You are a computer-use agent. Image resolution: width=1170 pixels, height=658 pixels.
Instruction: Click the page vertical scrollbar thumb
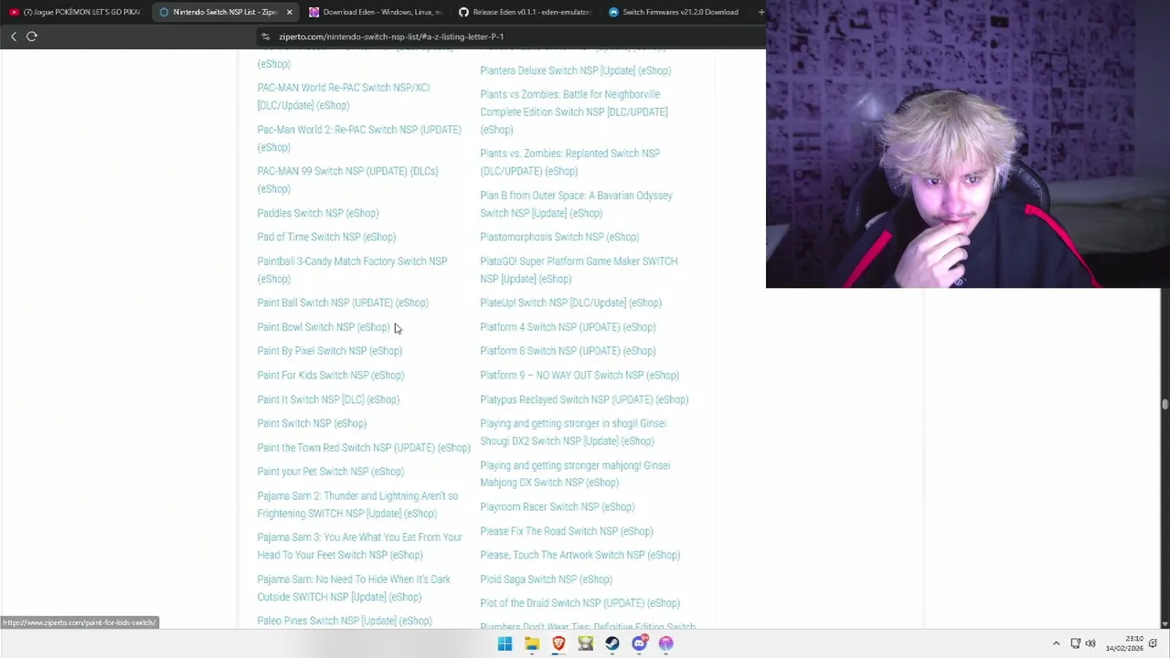tap(1165, 404)
